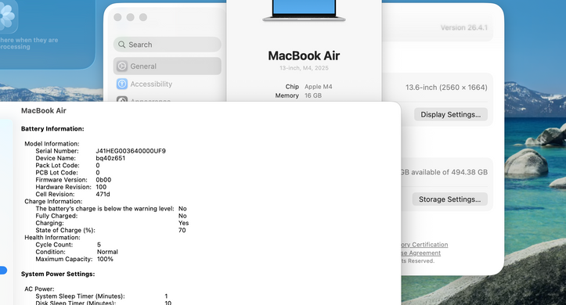Viewport: 566px width, 305px height.
Task: Open Storage Settings… button
Action: click(x=450, y=199)
